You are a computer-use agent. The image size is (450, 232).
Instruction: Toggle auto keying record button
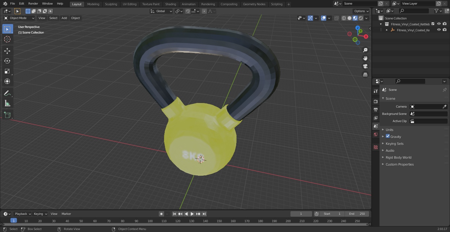[161, 214]
